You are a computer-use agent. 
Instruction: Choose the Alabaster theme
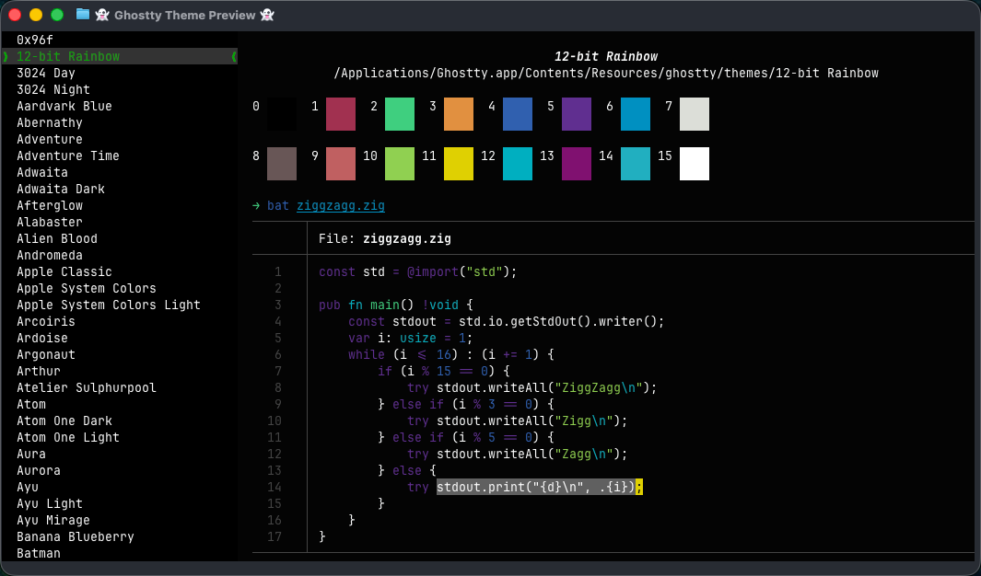click(50, 222)
